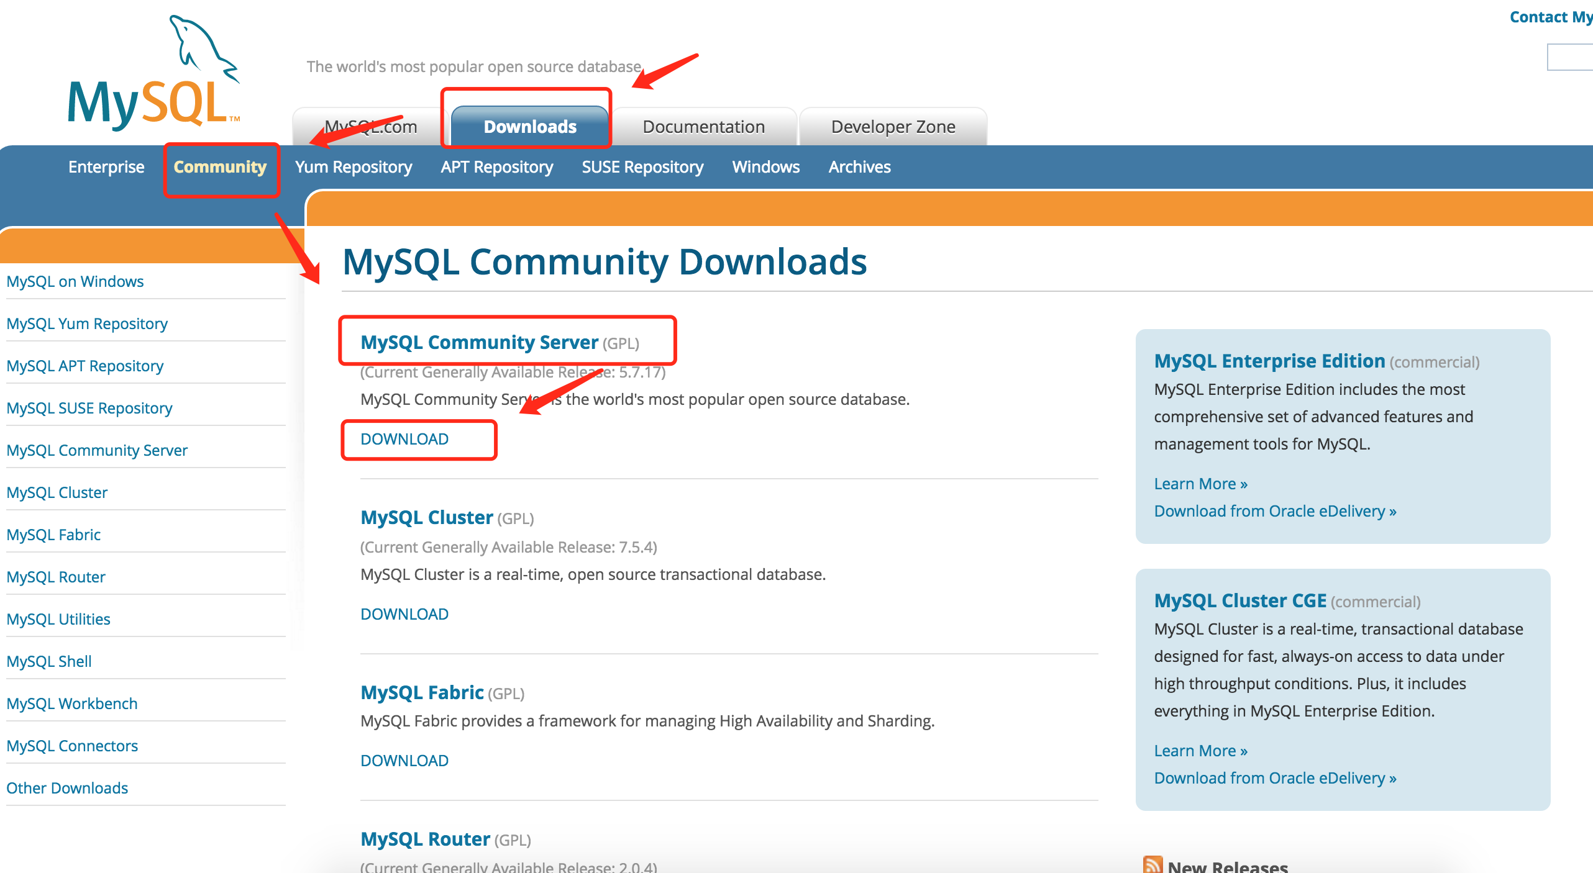
Task: Select the Downloads tab
Action: 530,127
